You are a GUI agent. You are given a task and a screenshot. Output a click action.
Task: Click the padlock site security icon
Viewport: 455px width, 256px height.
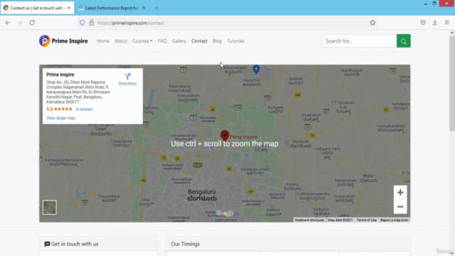pos(92,23)
